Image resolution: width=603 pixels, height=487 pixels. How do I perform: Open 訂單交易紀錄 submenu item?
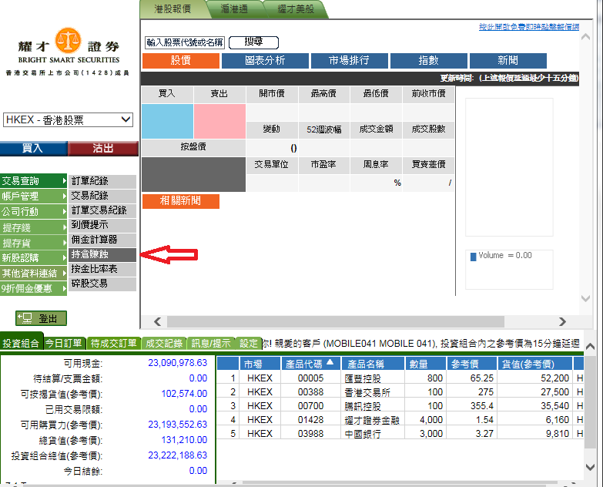pos(102,210)
